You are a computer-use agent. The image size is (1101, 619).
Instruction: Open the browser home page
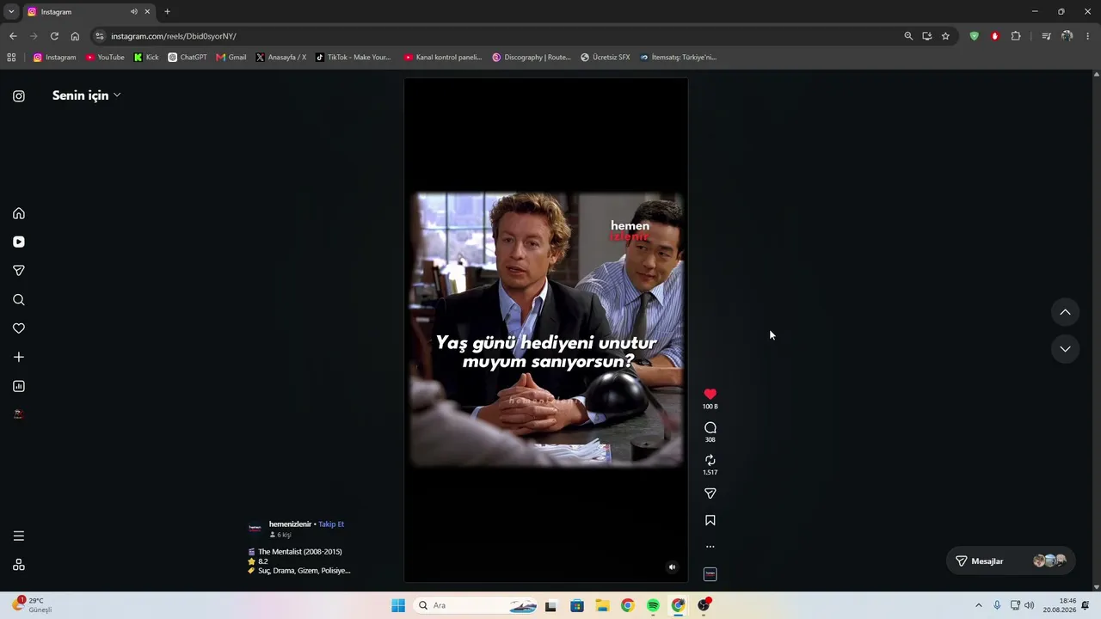pyautogui.click(x=75, y=36)
